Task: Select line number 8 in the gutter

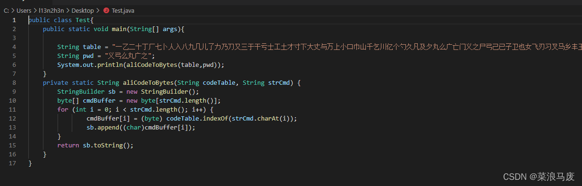Action: [x=14, y=82]
